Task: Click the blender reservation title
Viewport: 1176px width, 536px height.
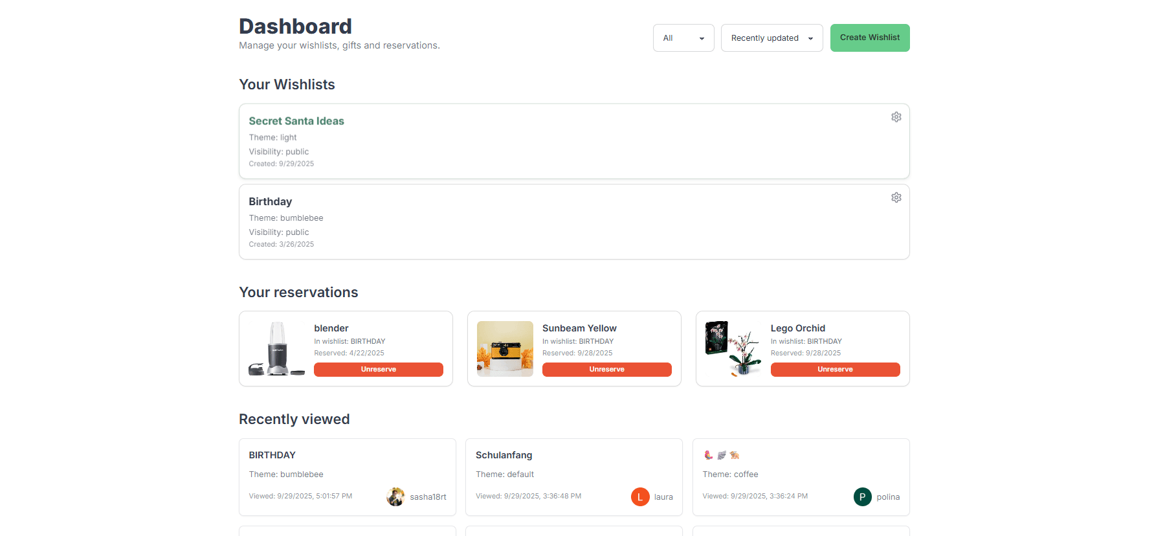Action: click(x=331, y=328)
